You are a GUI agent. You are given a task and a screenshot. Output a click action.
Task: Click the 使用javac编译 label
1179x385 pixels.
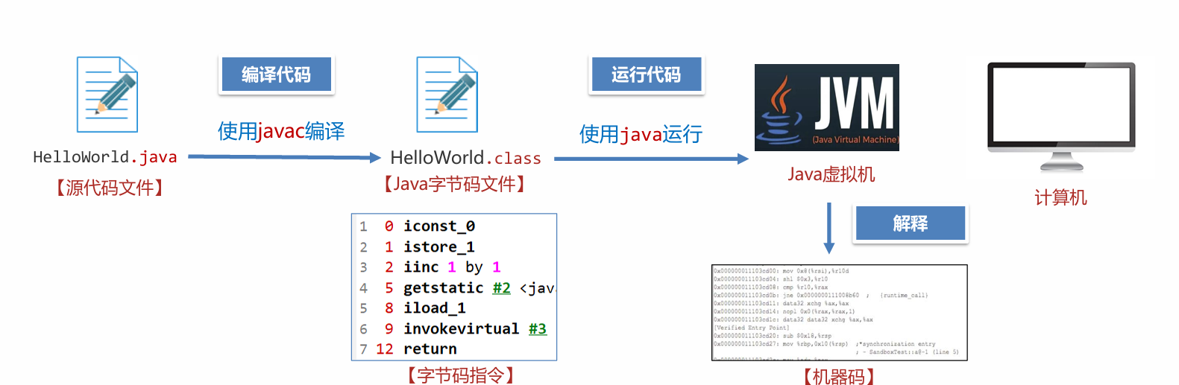tap(281, 132)
